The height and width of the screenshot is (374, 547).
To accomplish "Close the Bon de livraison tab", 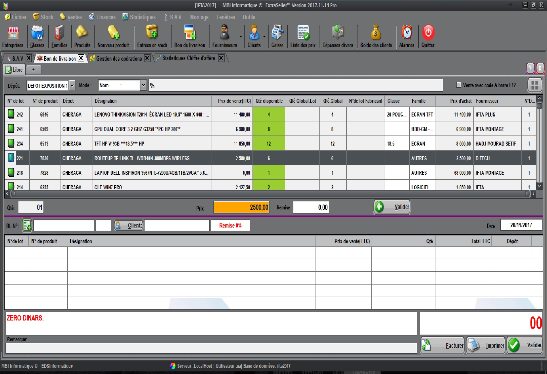I will click(x=81, y=58).
